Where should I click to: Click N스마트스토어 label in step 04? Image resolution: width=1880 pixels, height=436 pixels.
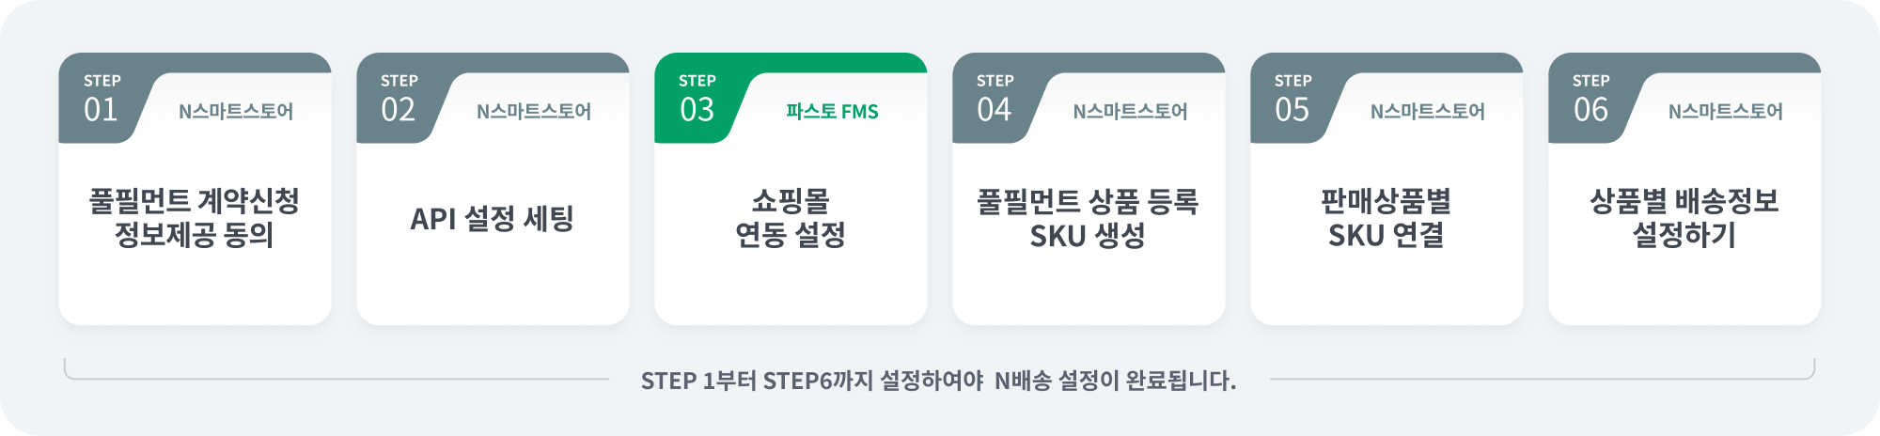tap(1130, 111)
